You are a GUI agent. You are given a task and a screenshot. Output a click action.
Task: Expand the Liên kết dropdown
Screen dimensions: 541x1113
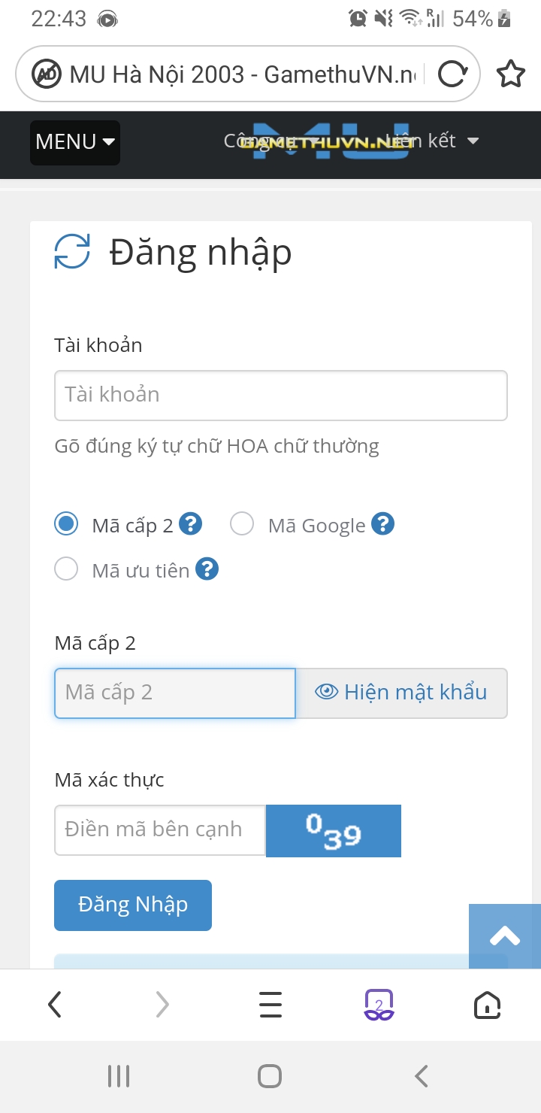(431, 141)
